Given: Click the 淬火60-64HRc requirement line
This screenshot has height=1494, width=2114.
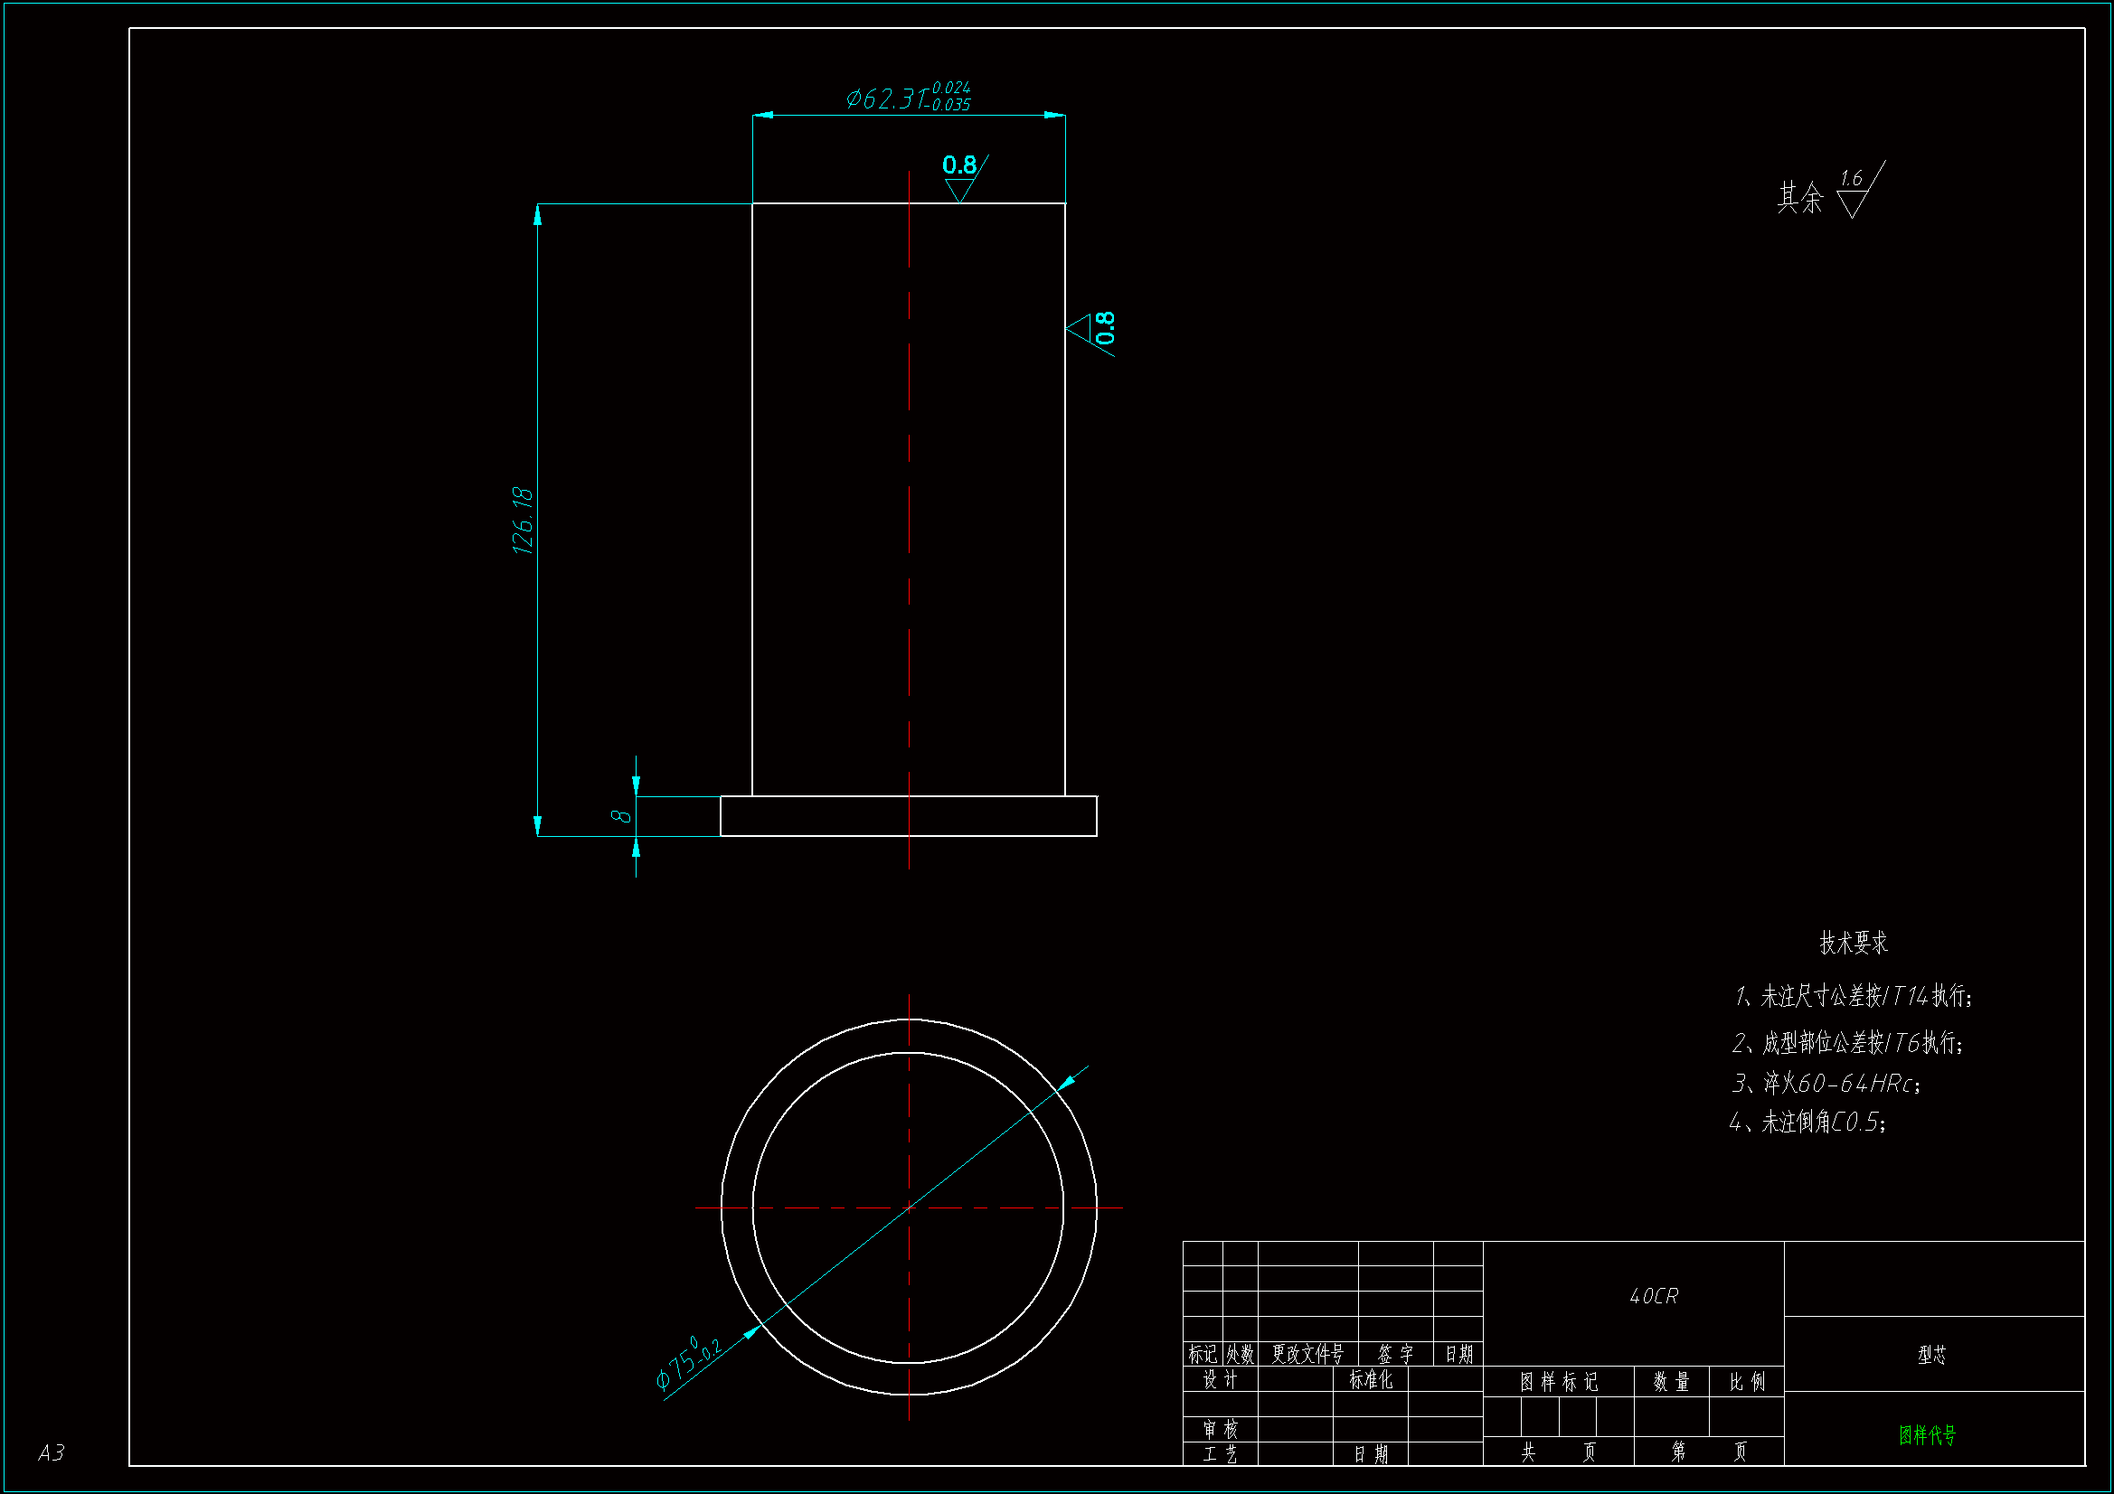Looking at the screenshot, I should [1826, 1084].
